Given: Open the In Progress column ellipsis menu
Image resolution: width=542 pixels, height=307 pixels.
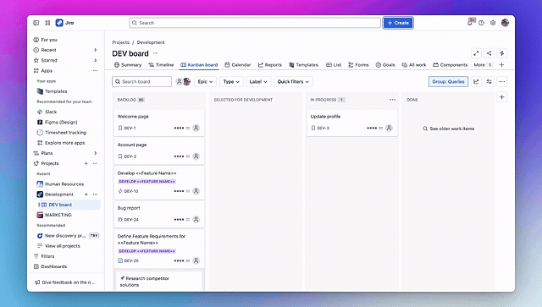Looking at the screenshot, I should (392, 100).
